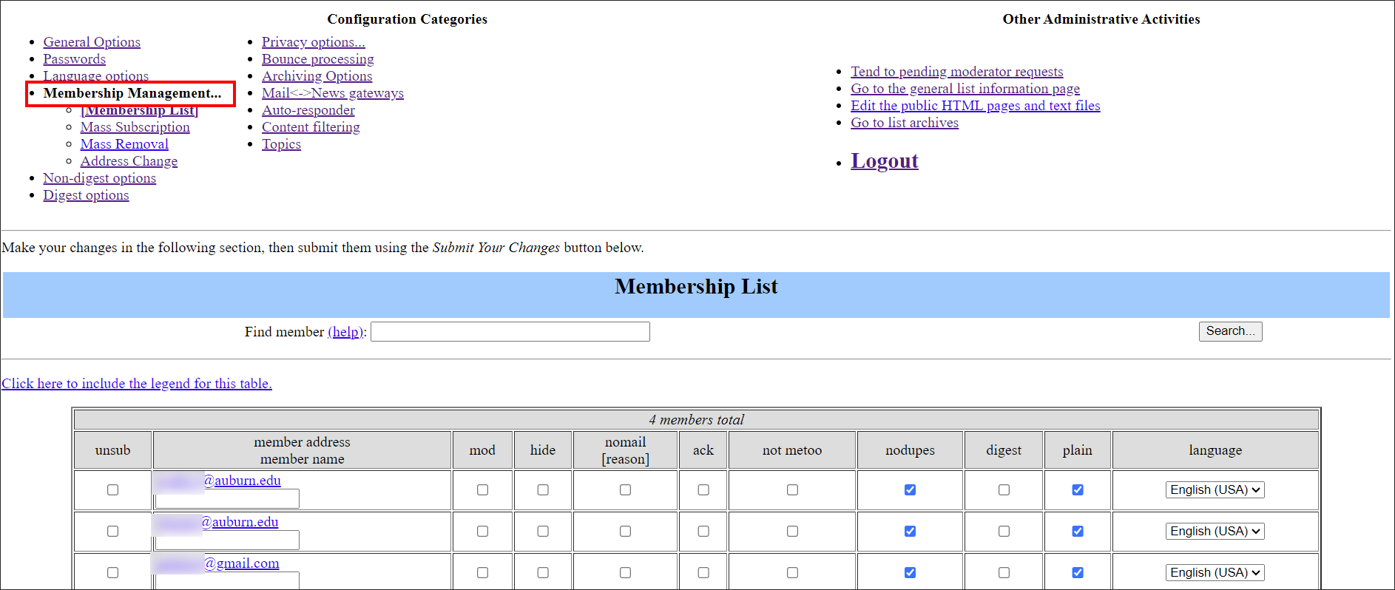The height and width of the screenshot is (590, 1395).
Task: Open first auburn.edu member address link
Action: (x=242, y=481)
